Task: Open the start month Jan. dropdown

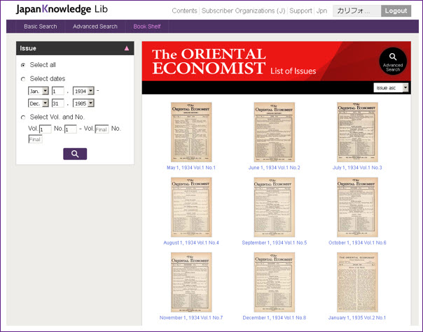Action: click(39, 91)
